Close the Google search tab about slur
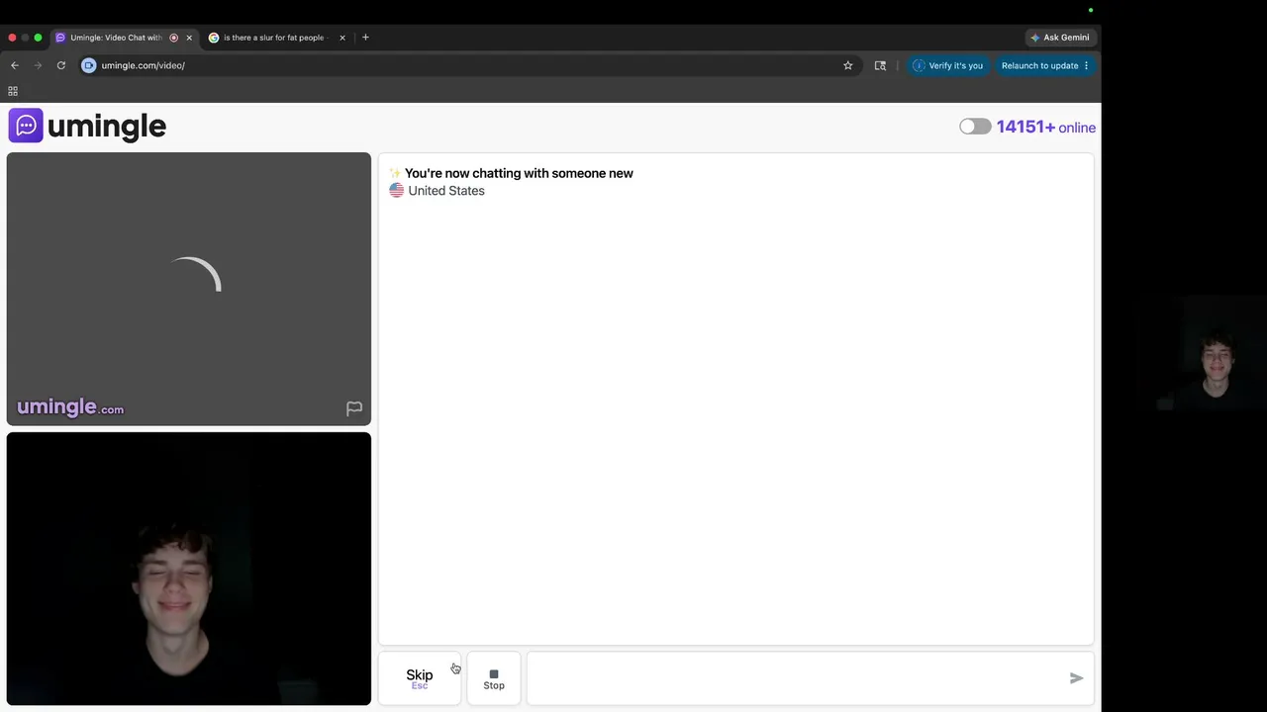 (x=342, y=38)
